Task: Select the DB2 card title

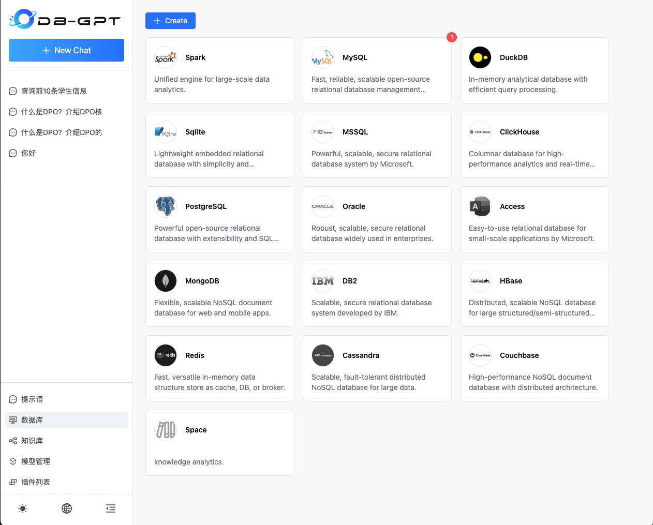Action: (350, 281)
